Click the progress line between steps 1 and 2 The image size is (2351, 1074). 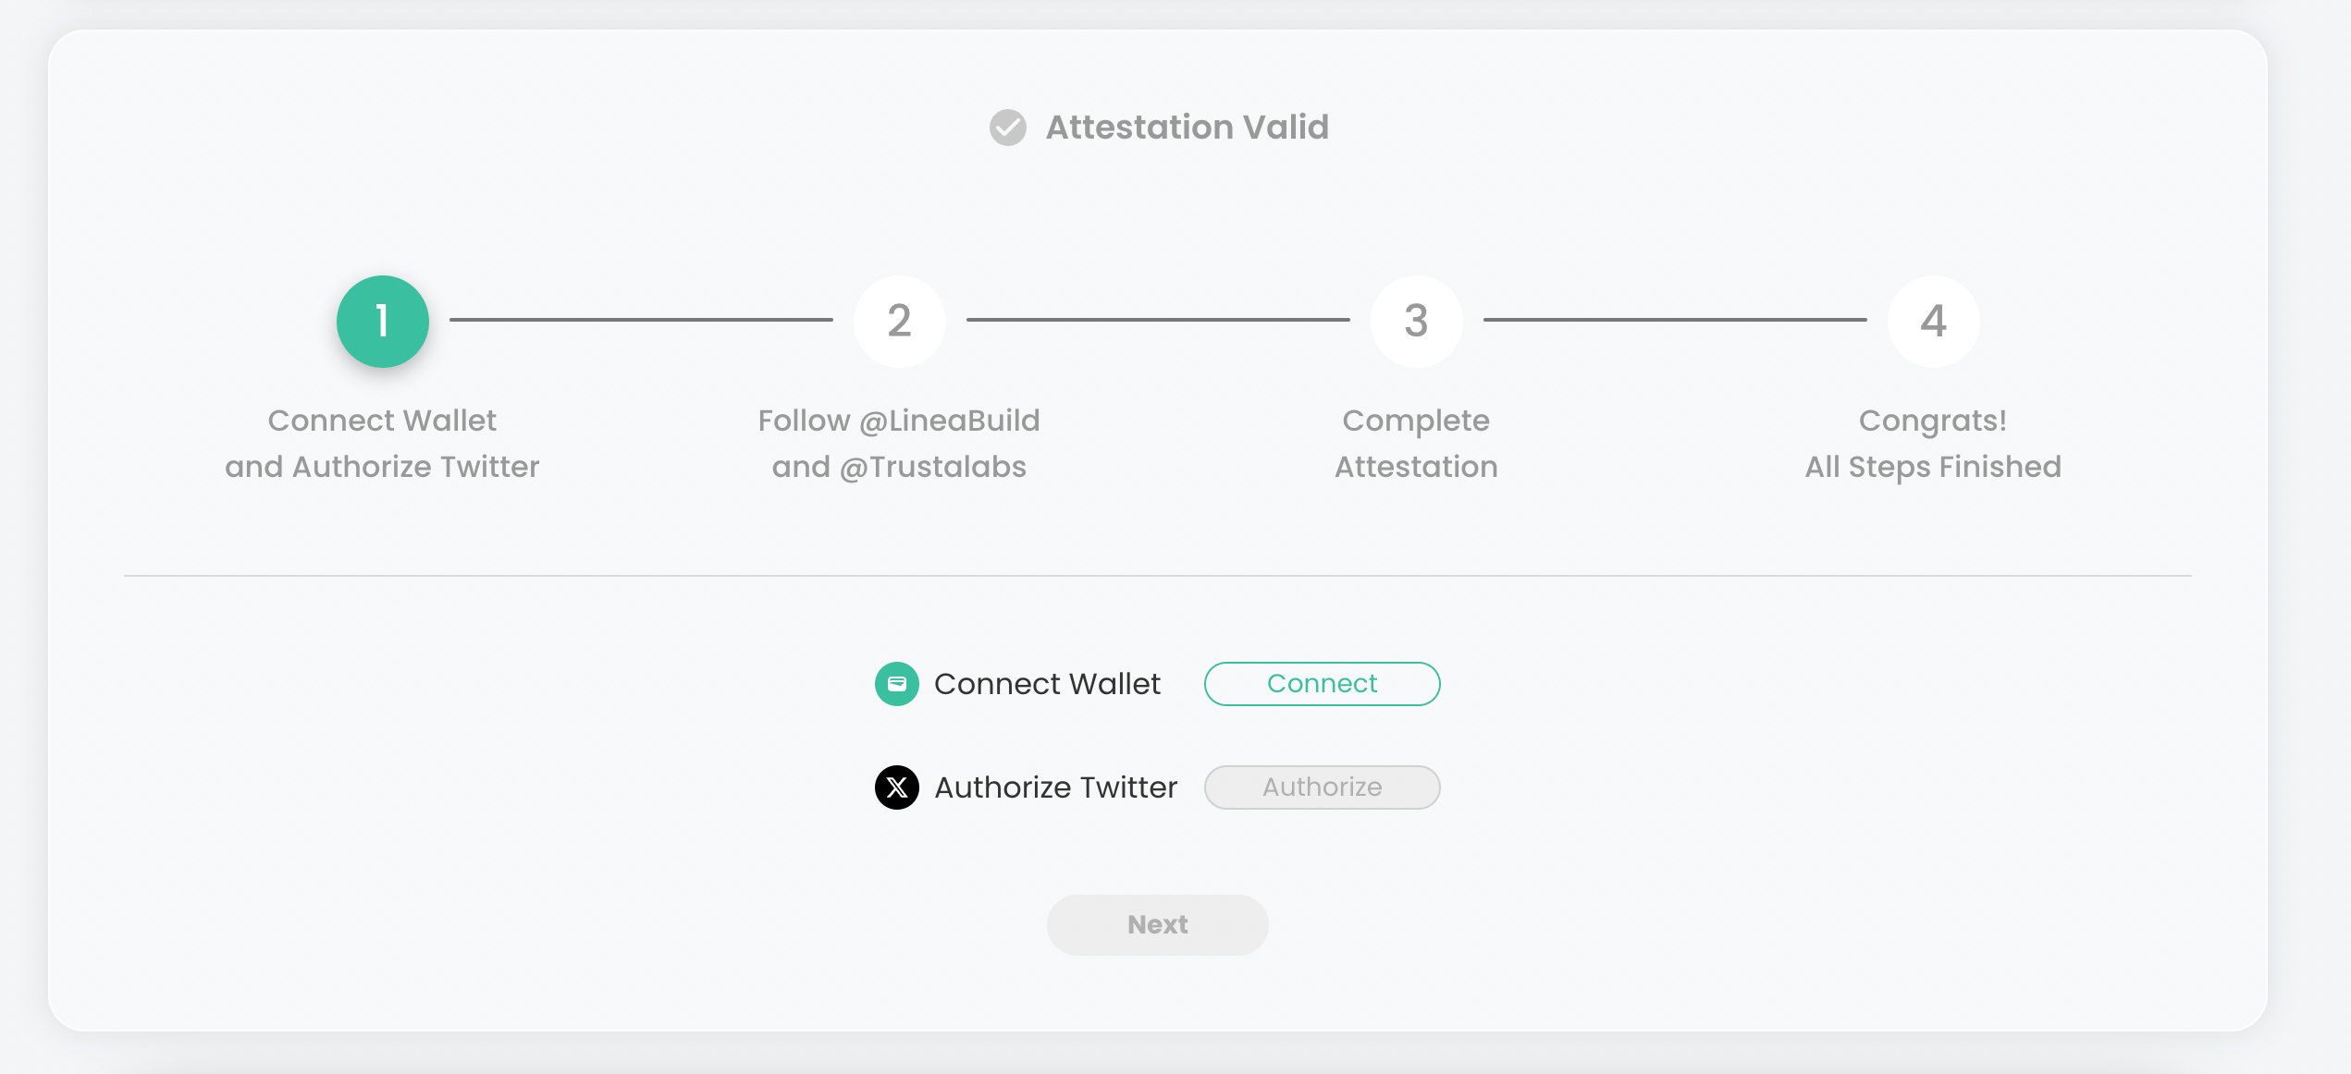(641, 320)
